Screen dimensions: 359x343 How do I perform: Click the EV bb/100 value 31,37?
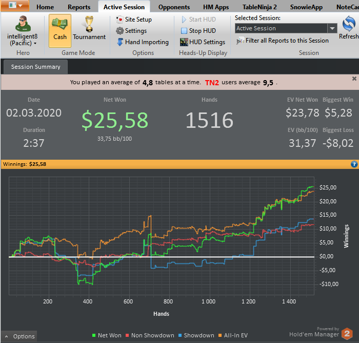(x=303, y=143)
